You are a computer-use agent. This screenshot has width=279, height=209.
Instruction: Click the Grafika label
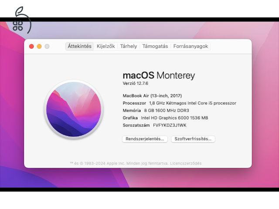point(130,118)
